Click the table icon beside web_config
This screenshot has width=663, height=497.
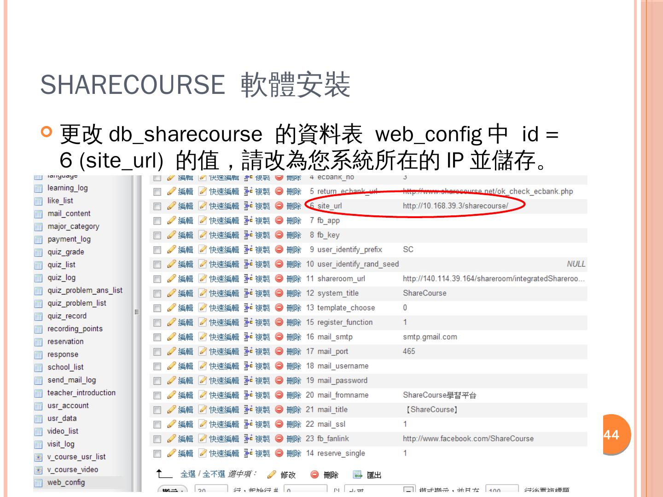39,483
